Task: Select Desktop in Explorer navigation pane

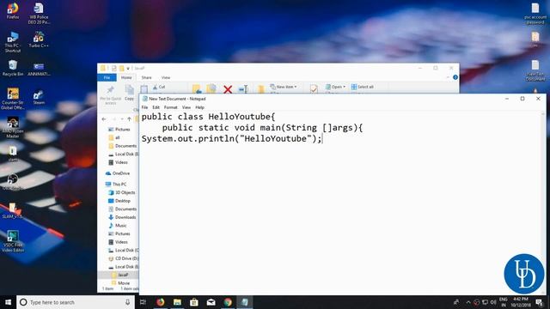Action: point(119,201)
